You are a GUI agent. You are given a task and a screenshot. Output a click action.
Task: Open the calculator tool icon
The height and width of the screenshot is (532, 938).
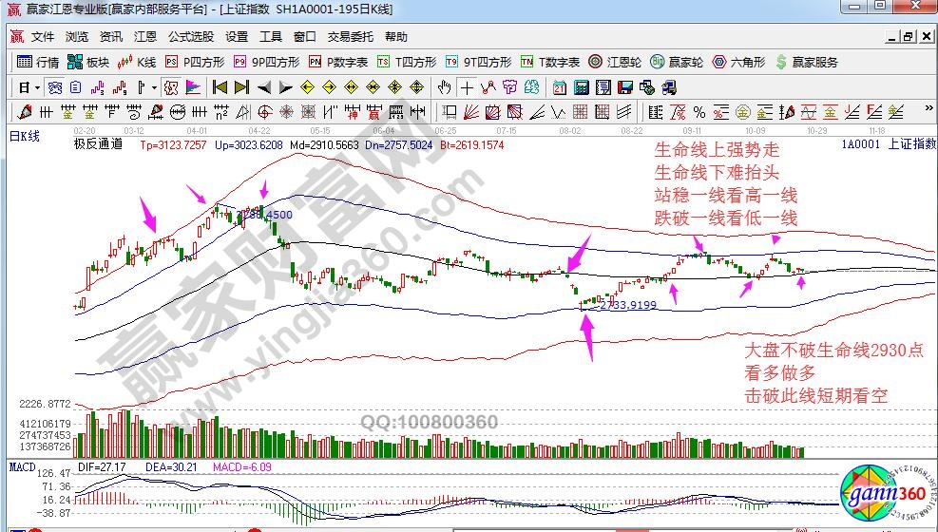580,87
